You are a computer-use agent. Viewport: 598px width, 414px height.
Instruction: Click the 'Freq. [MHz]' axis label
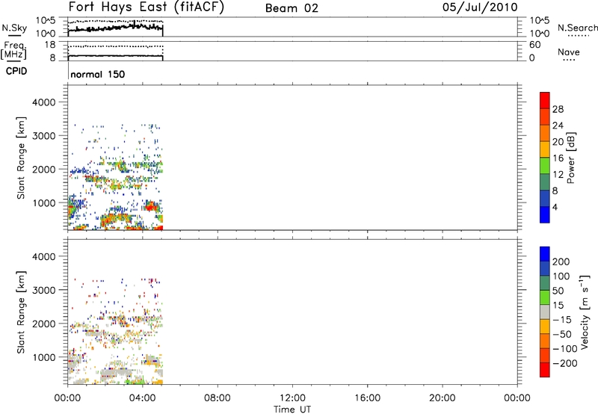(13, 51)
